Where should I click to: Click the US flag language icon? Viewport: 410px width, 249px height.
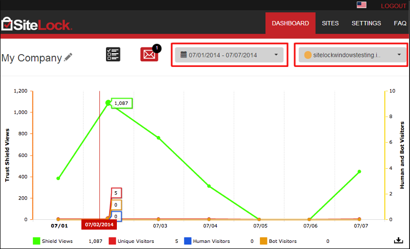coord(362,5)
